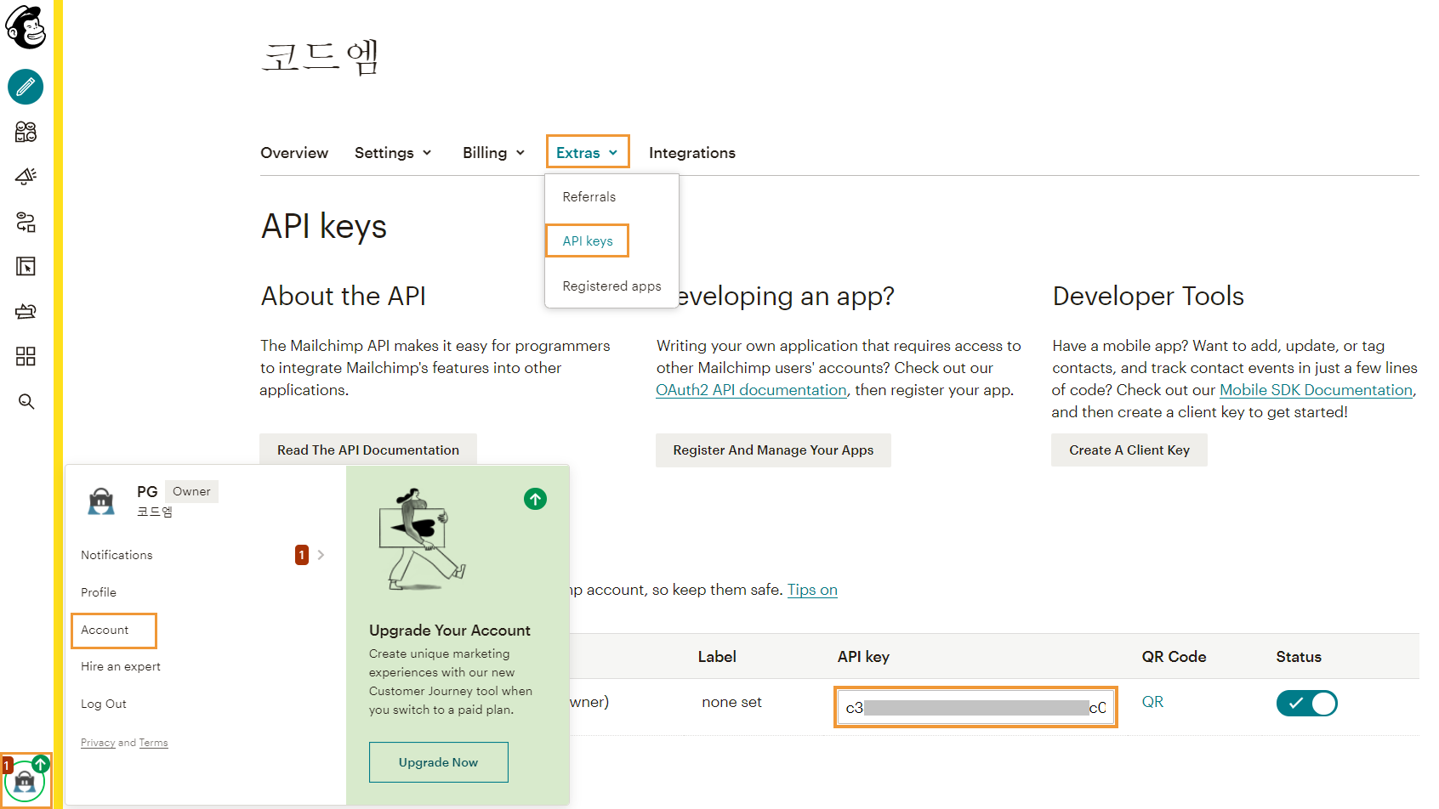Click the profile avatar at sidebar bottom
This screenshot has width=1439, height=809.
coord(25,781)
